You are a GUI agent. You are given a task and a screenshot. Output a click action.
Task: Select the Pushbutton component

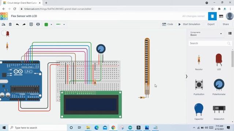199,87
